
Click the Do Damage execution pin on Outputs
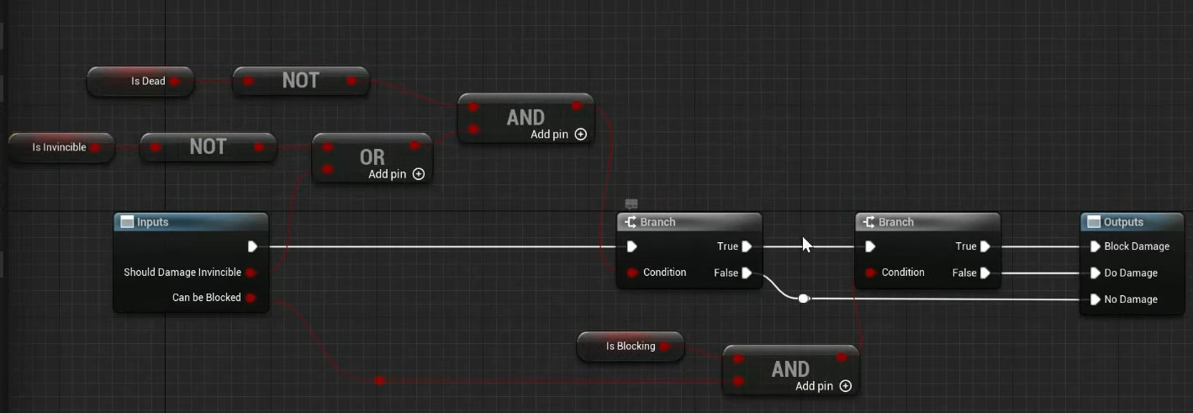pyautogui.click(x=1095, y=273)
